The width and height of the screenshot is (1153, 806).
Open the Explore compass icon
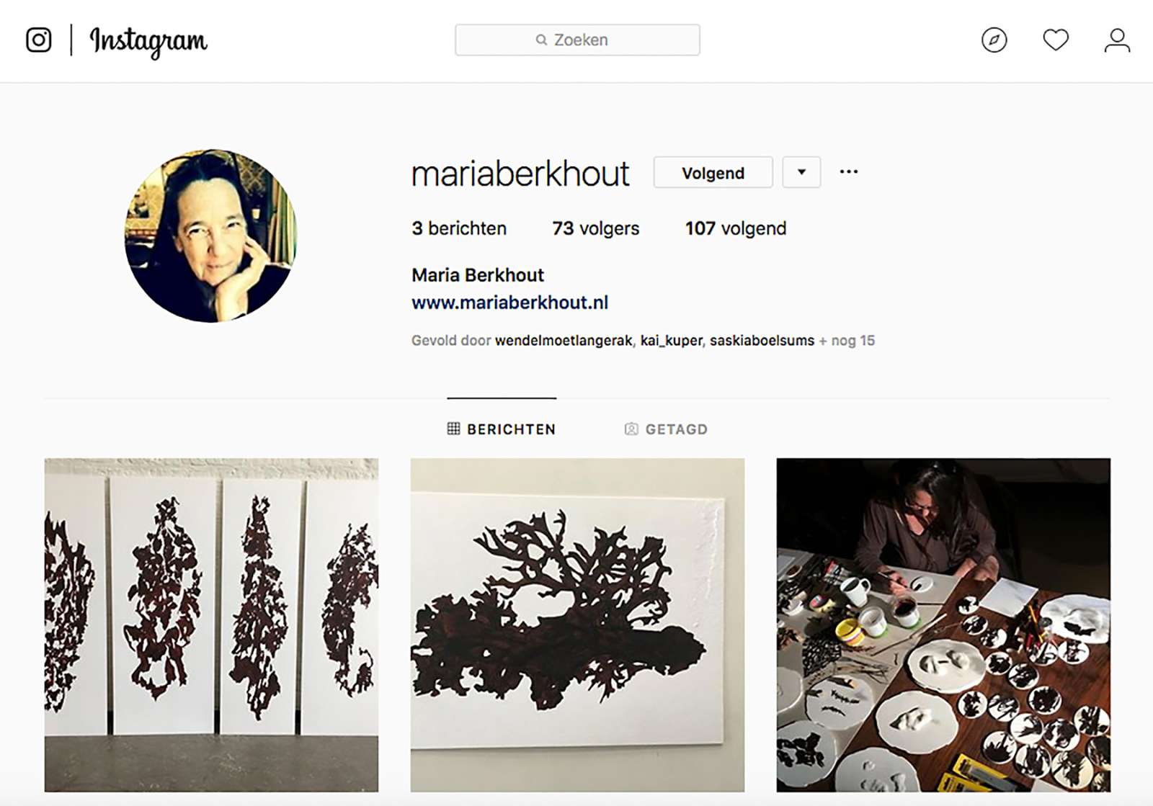[x=994, y=40]
